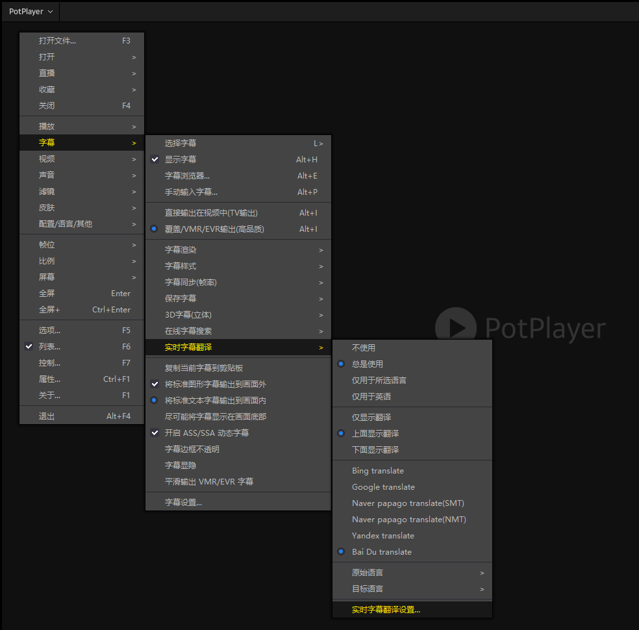Screen dimensions: 639x630
Task: Select 全屏 menu item
Action: pos(82,294)
